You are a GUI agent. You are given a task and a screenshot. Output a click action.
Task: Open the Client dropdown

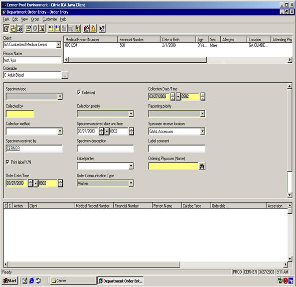(x=59, y=45)
